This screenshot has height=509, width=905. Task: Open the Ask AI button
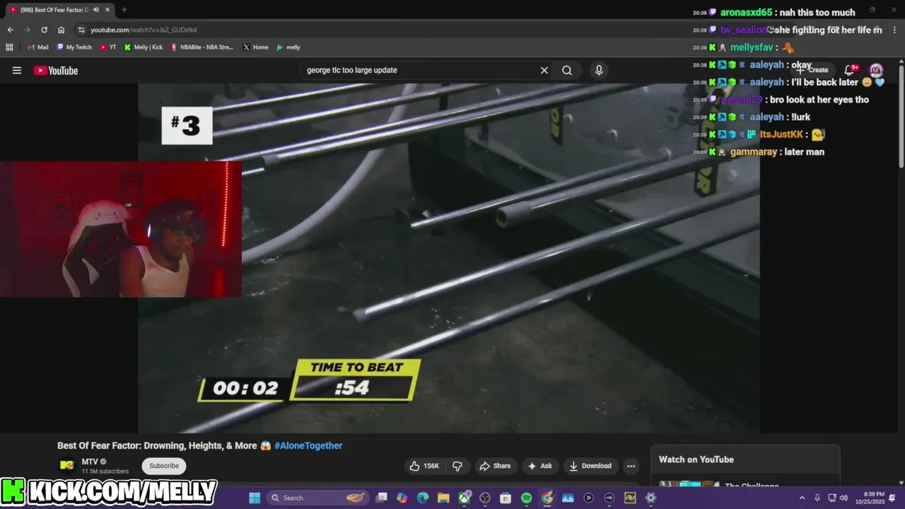click(x=539, y=466)
